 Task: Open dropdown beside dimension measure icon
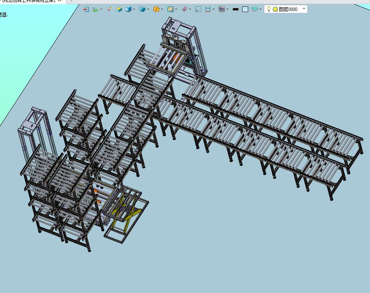[213, 9]
